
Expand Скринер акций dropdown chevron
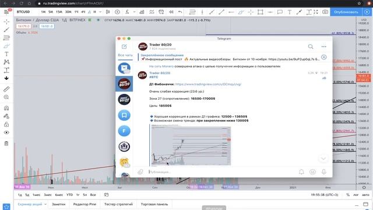pyautogui.click(x=45, y=204)
